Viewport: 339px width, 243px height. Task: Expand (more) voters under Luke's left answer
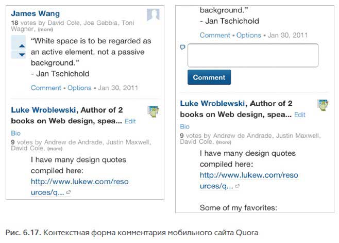click(x=55, y=149)
